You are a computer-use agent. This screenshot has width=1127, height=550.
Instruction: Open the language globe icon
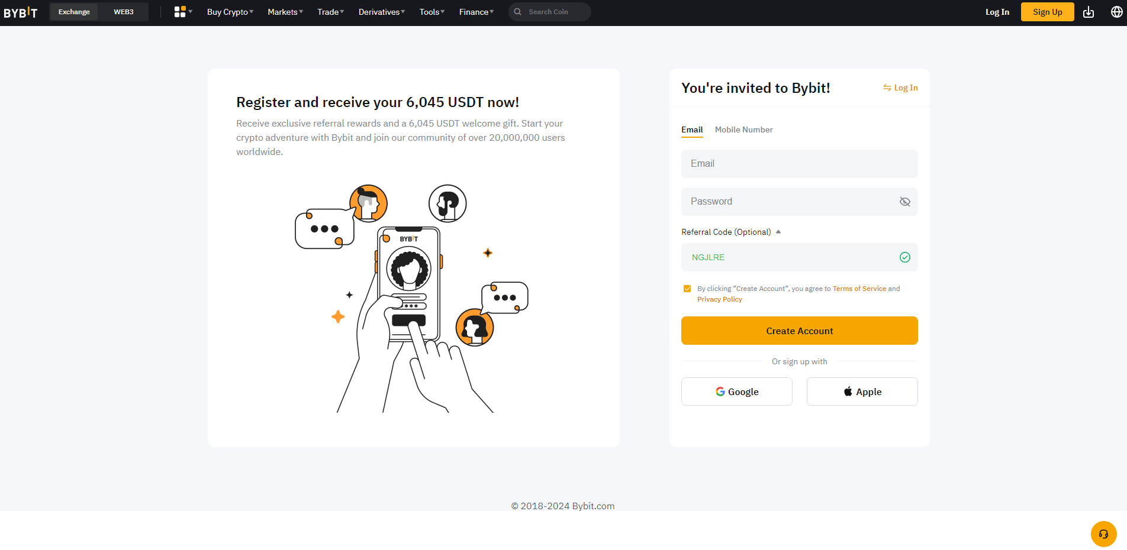(x=1116, y=12)
